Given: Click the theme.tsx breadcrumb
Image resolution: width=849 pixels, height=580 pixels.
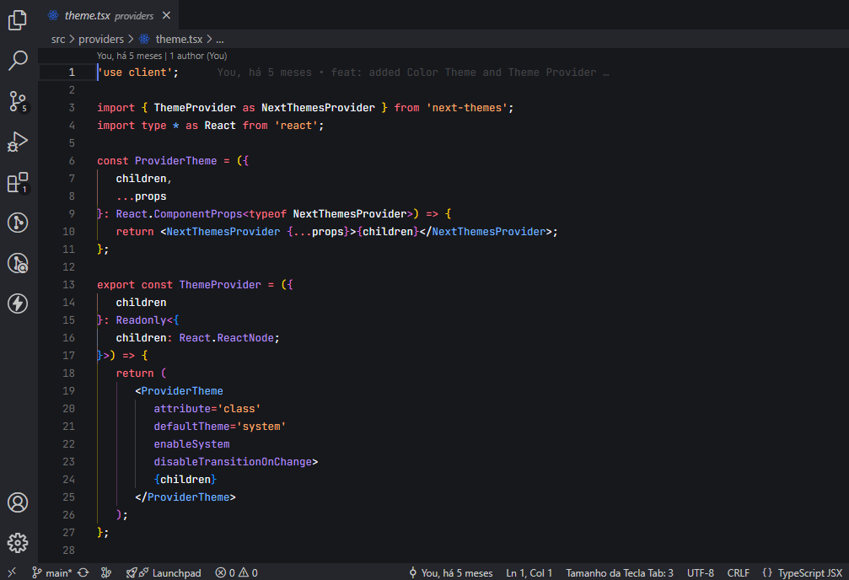Looking at the screenshot, I should (179, 39).
